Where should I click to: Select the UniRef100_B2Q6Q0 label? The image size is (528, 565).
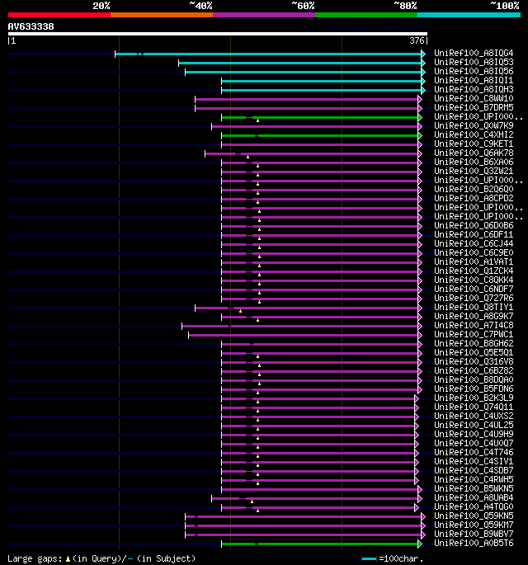[x=474, y=189]
